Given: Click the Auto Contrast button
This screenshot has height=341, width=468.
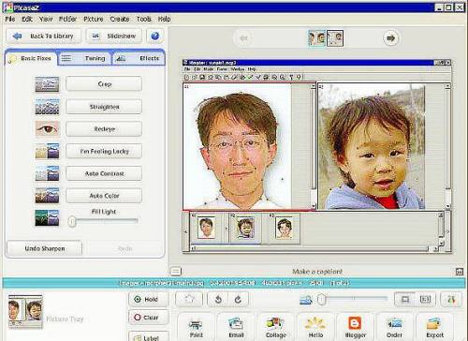Looking at the screenshot, I should pyautogui.click(x=104, y=173).
